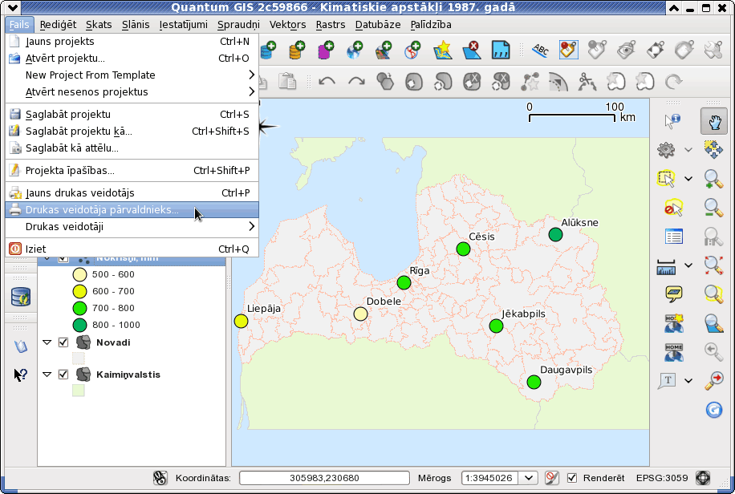The image size is (735, 494).
Task: Click the 800 - 1000 legend color circle
Action: pos(79,325)
